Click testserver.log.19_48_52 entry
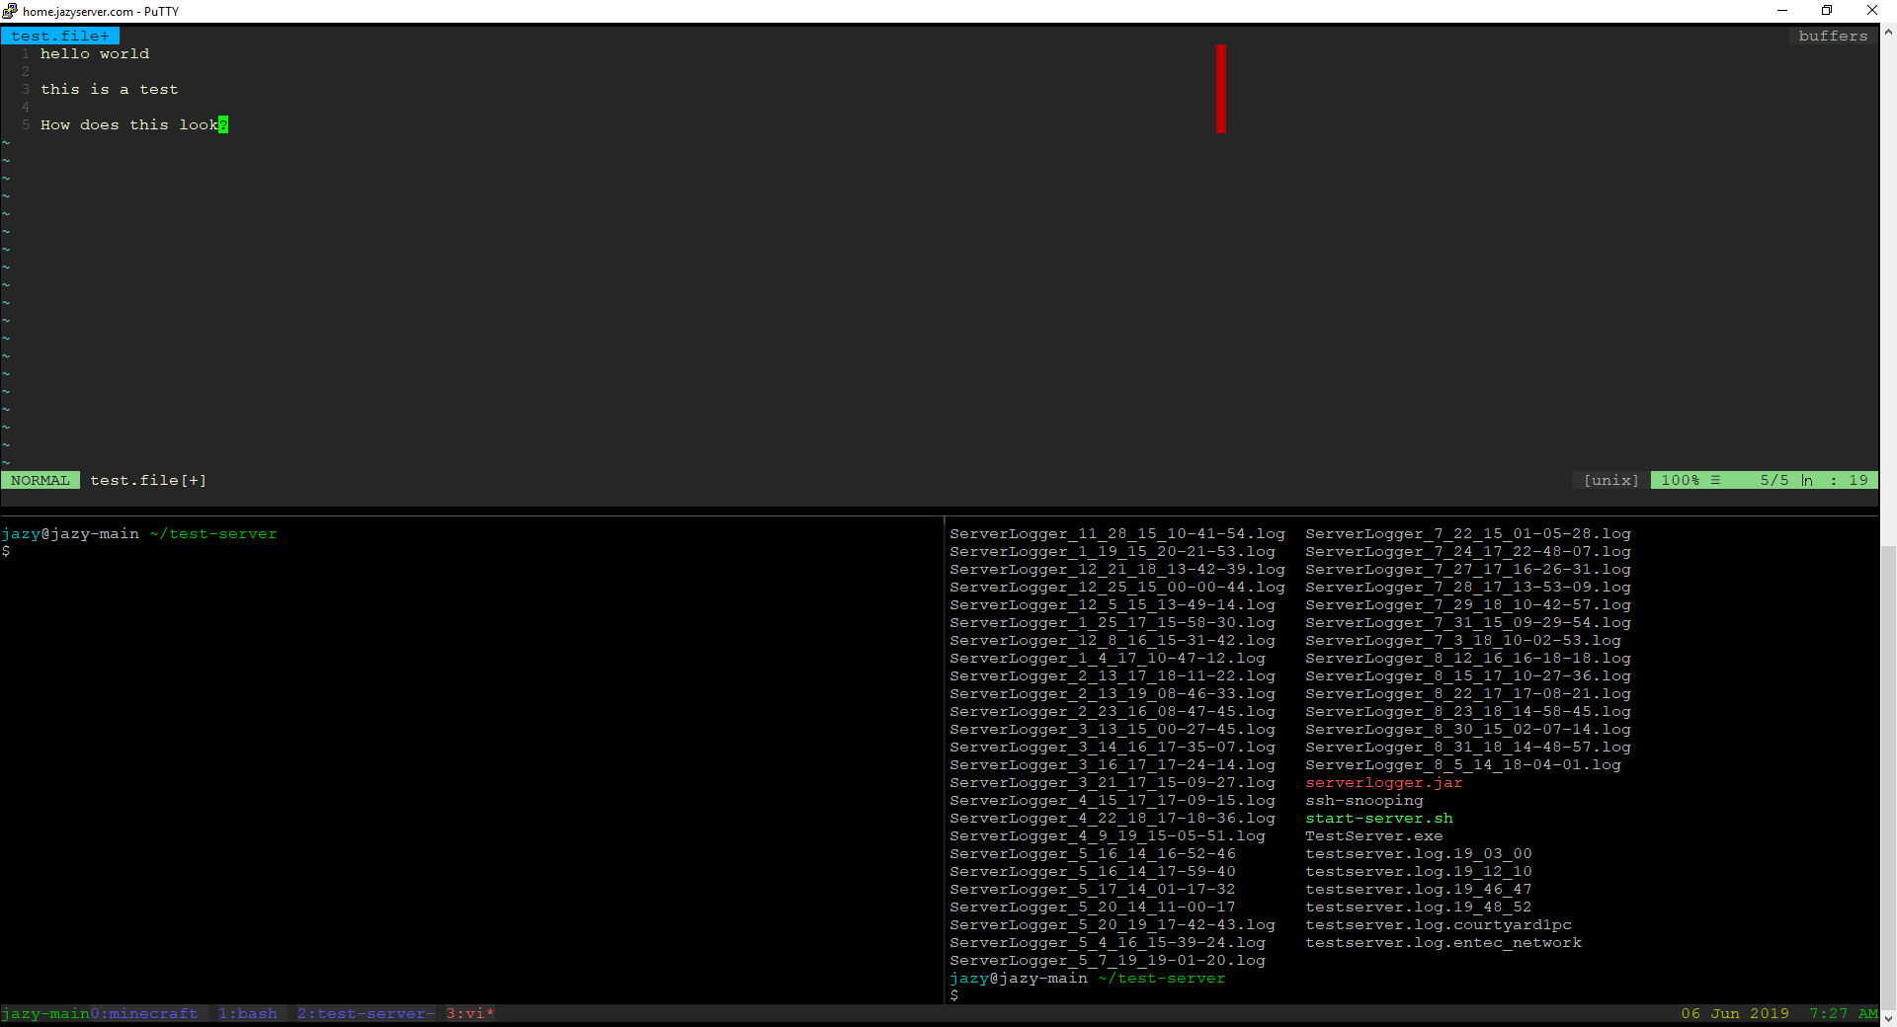Screen dimensions: 1897x1027 1419,907
